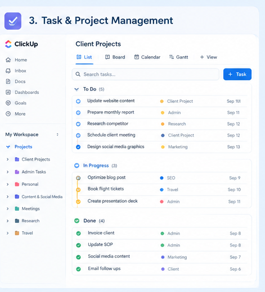Click the Home house icon in sidebar
Image resolution: width=265 pixels, height=292 pixels.
point(8,60)
